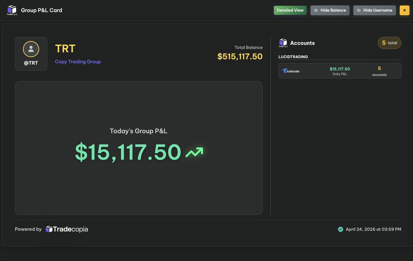Click the Tradecopia footer logo
The image size is (413, 261).
[x=67, y=229]
